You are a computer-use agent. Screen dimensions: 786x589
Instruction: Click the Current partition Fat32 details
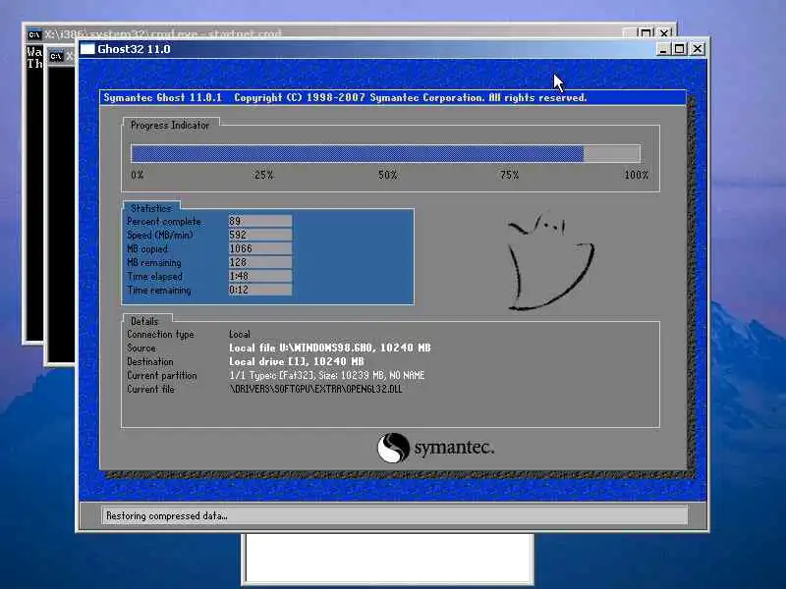point(327,375)
